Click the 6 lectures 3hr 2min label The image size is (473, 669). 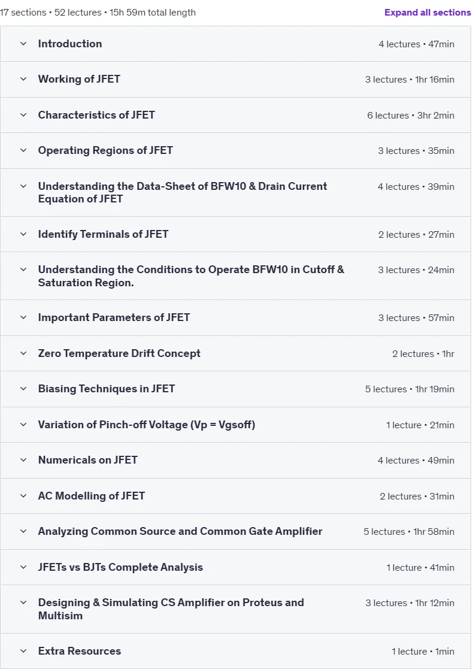coord(410,115)
